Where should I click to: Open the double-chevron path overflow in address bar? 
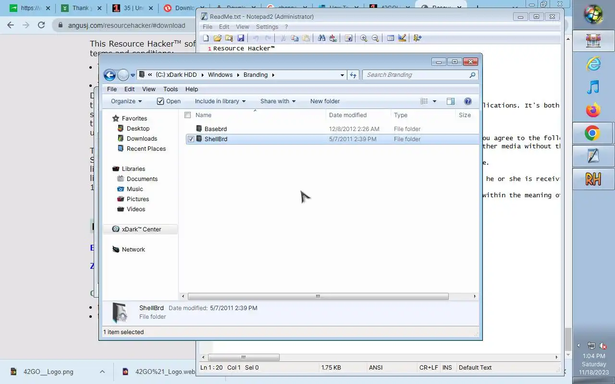[150, 75]
